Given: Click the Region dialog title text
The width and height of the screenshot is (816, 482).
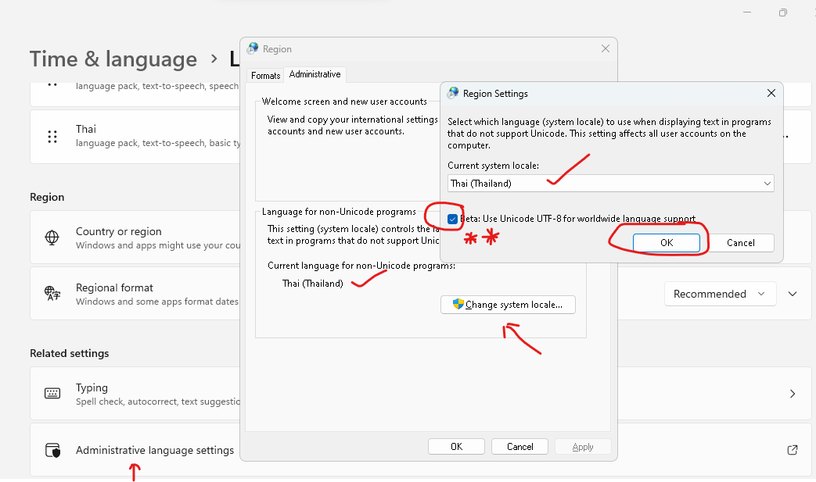Looking at the screenshot, I should point(277,48).
